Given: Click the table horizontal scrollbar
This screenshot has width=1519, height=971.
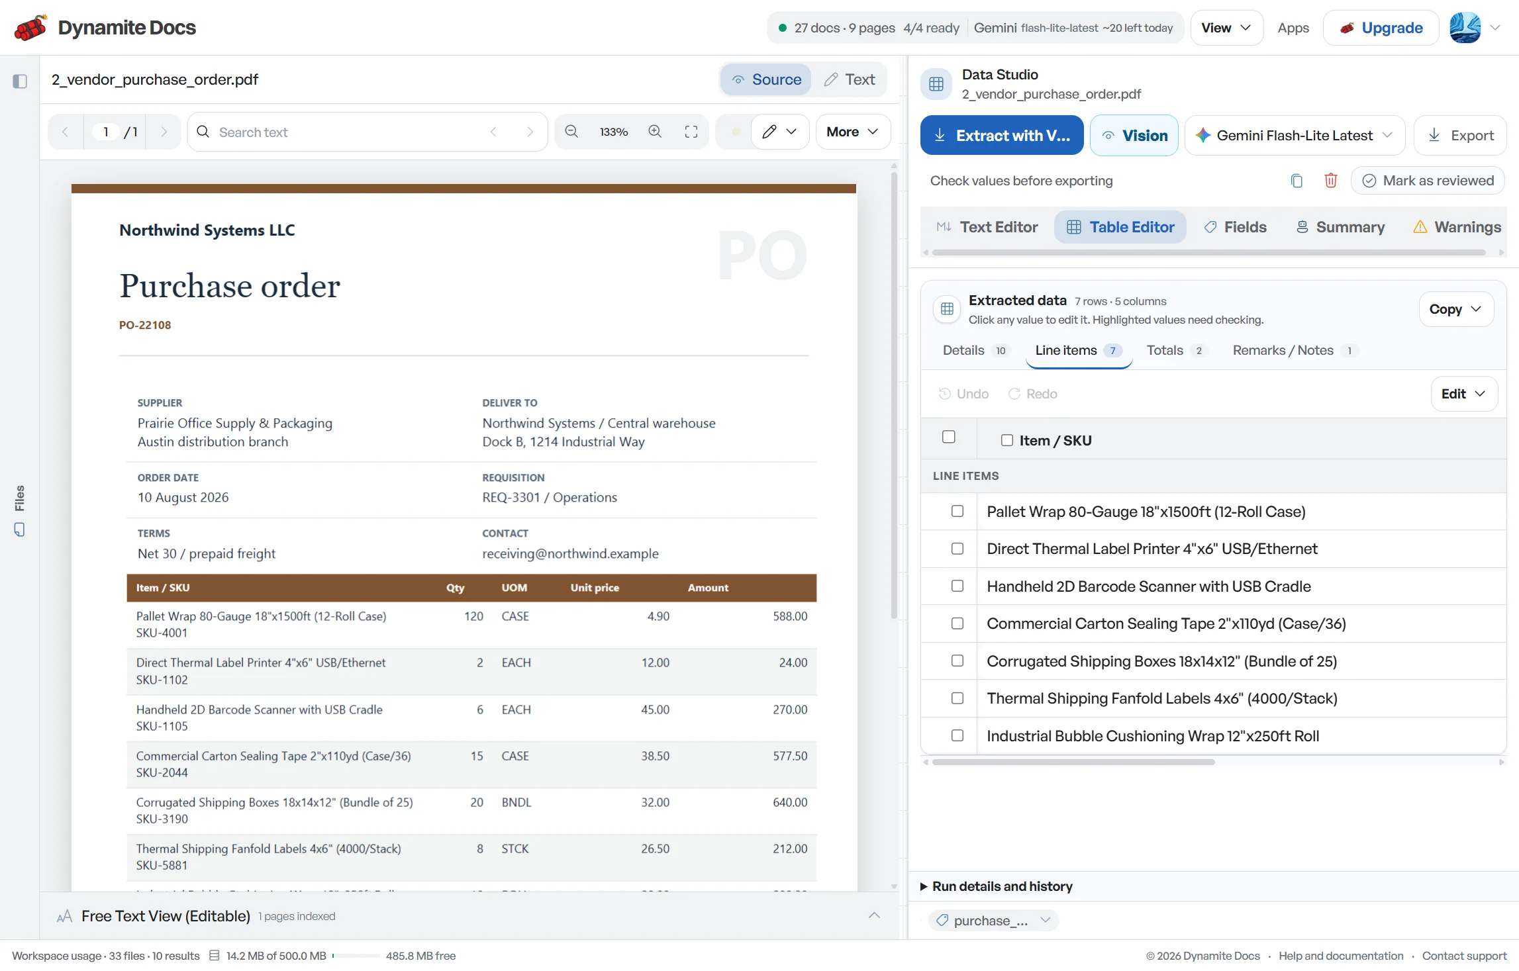Looking at the screenshot, I should click(x=1073, y=762).
